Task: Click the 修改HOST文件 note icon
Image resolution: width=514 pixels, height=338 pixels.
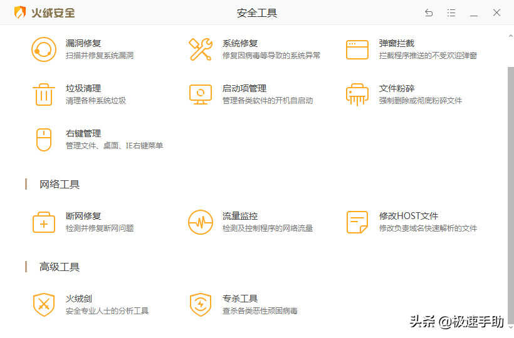Action: [357, 222]
